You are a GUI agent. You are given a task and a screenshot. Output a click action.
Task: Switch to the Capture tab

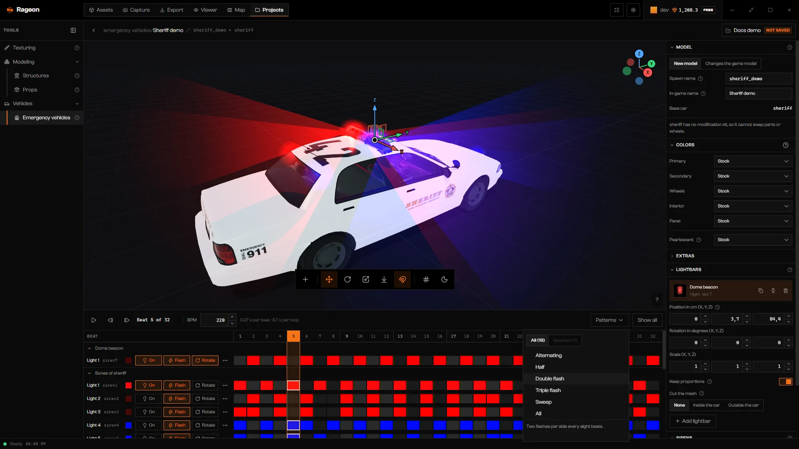[x=136, y=10]
